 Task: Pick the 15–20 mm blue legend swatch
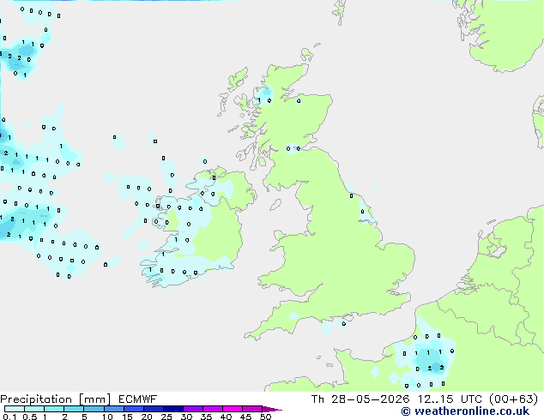point(133,409)
